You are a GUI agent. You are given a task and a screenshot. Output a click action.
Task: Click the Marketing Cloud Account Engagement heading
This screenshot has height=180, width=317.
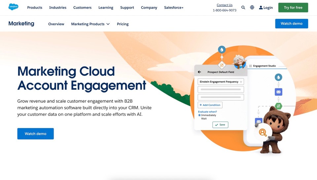click(x=82, y=78)
